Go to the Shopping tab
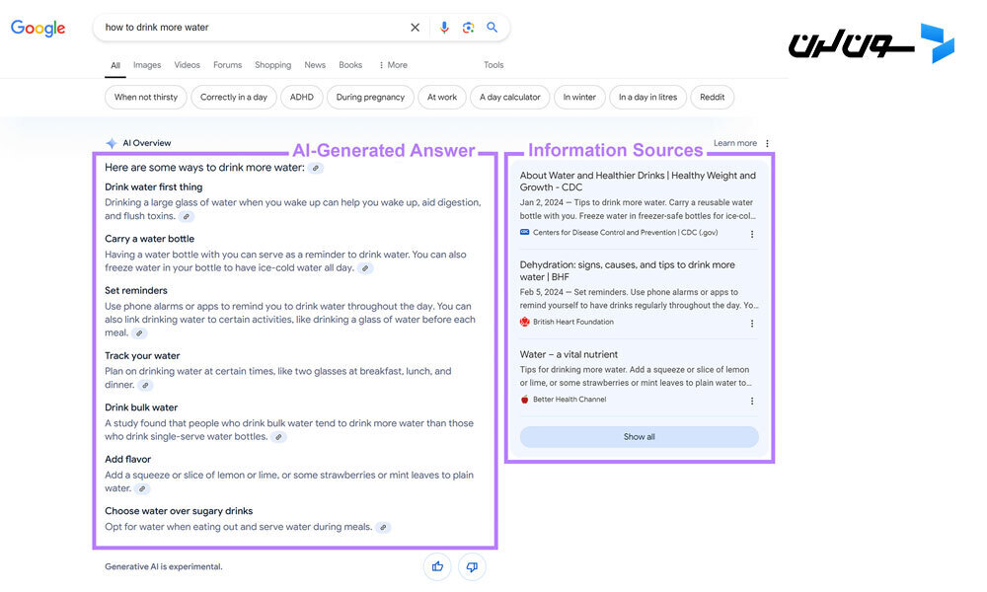 (273, 65)
